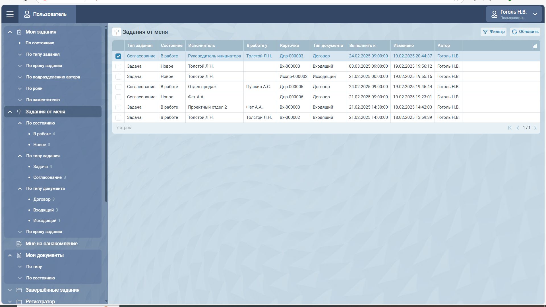Go to the next page arrow
The height and width of the screenshot is (307, 546).
(x=535, y=128)
